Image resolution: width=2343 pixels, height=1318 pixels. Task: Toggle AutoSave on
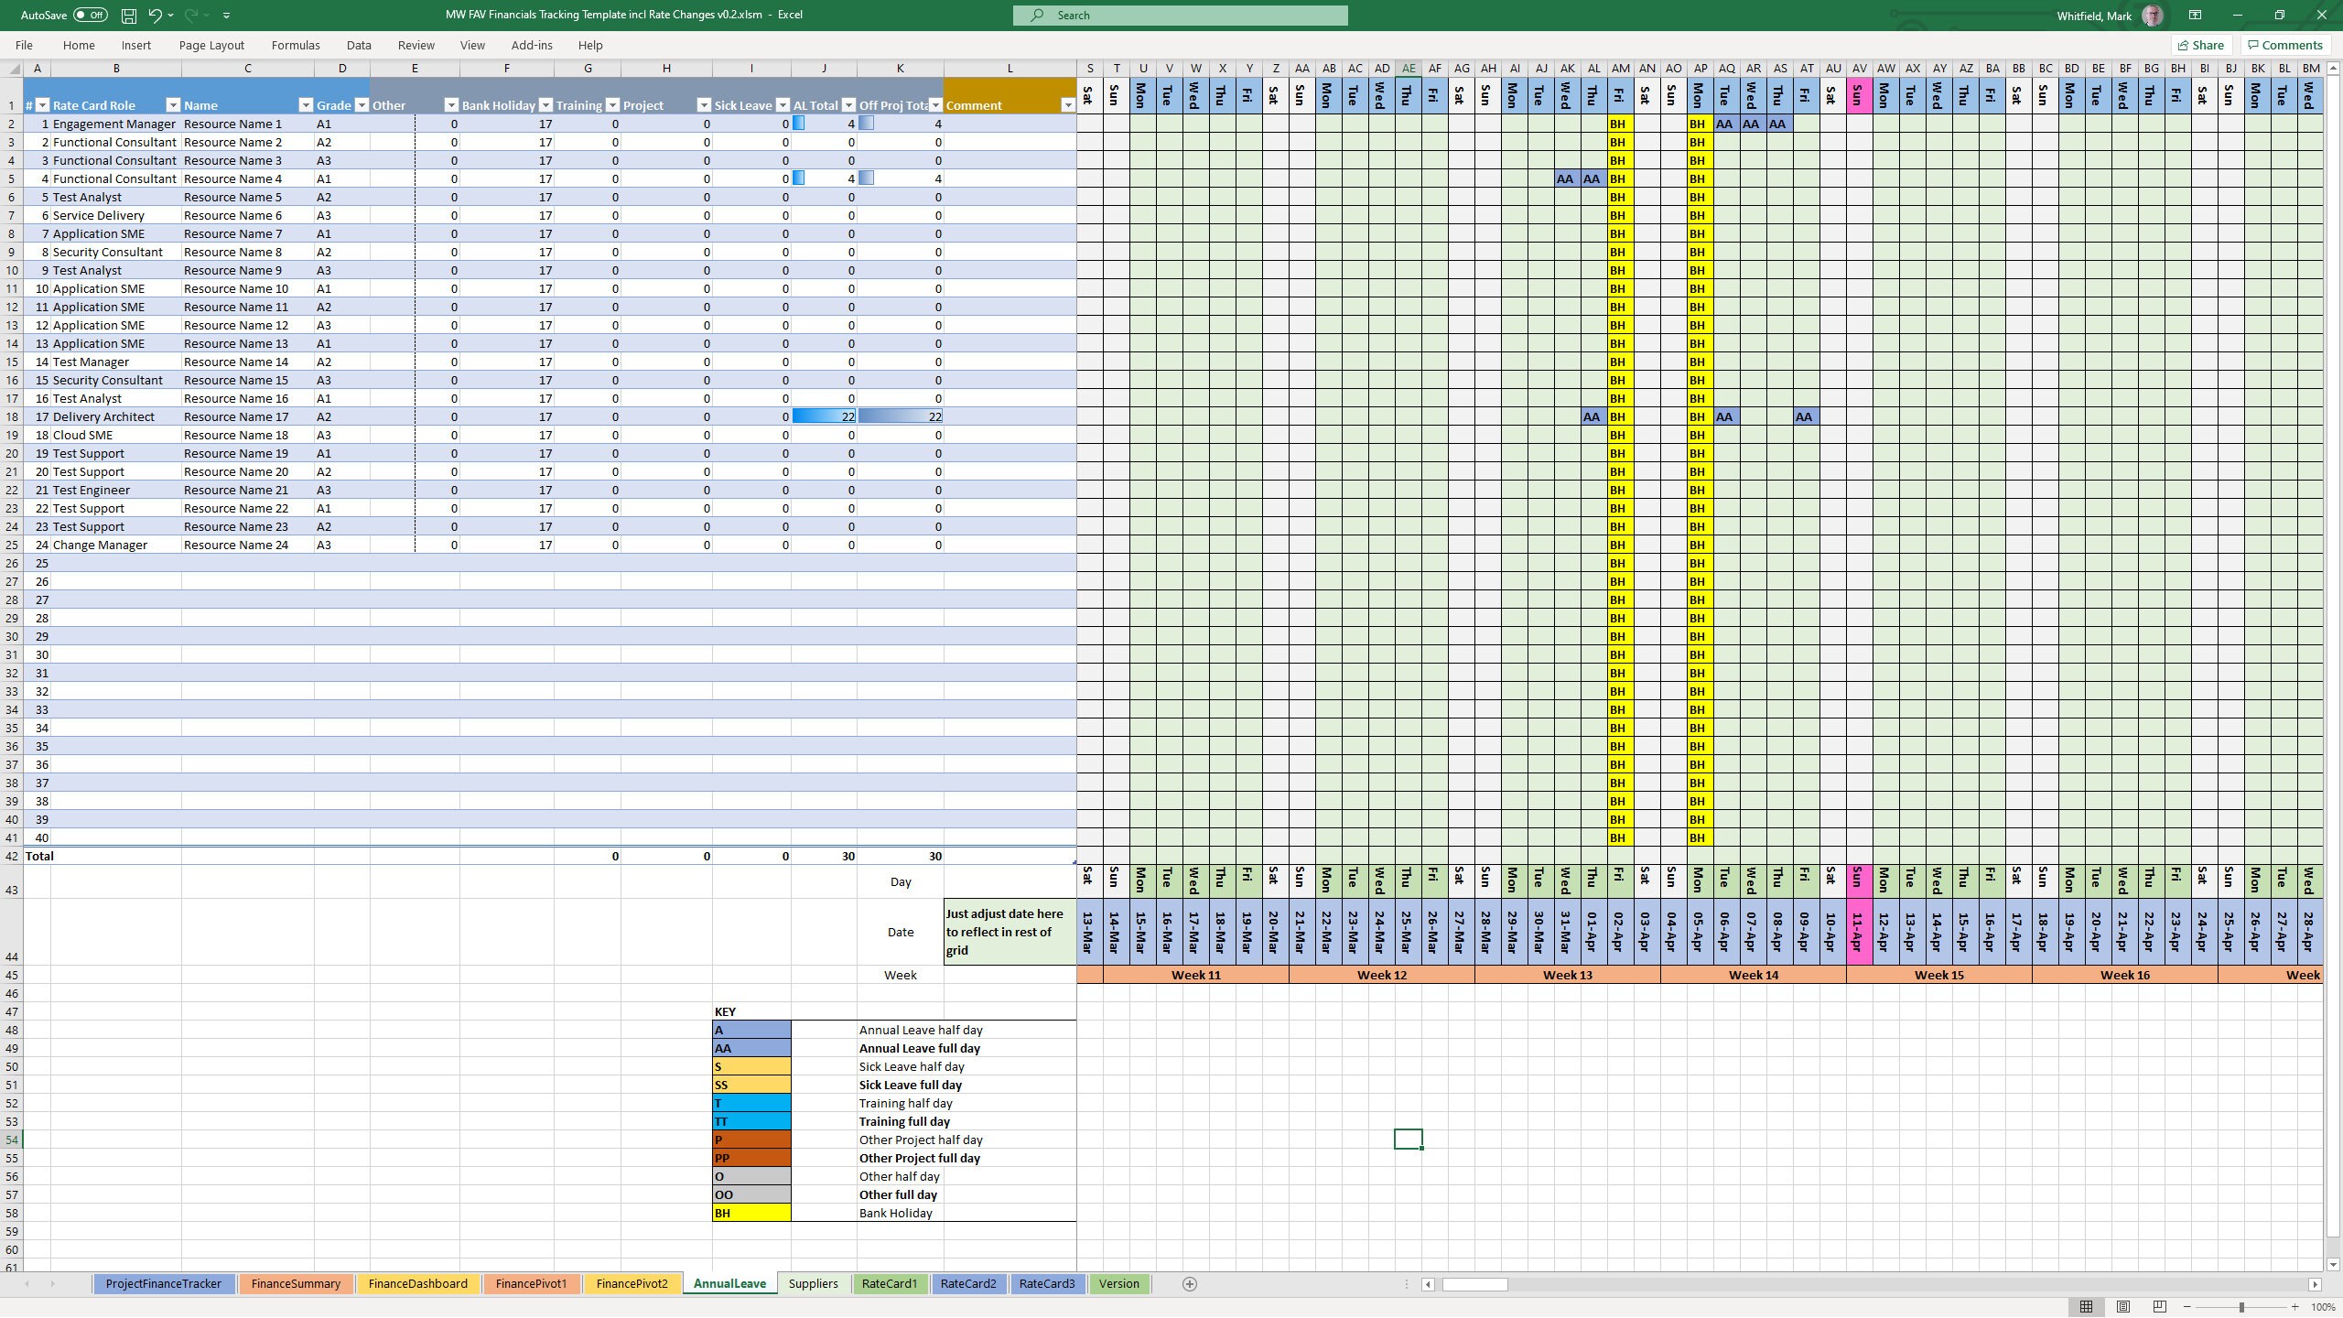click(x=89, y=15)
